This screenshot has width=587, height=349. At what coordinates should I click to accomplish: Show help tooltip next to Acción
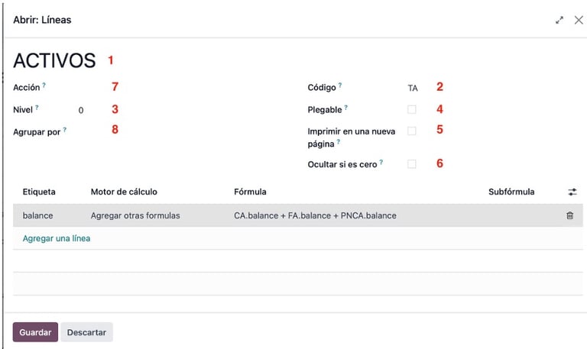[44, 86]
